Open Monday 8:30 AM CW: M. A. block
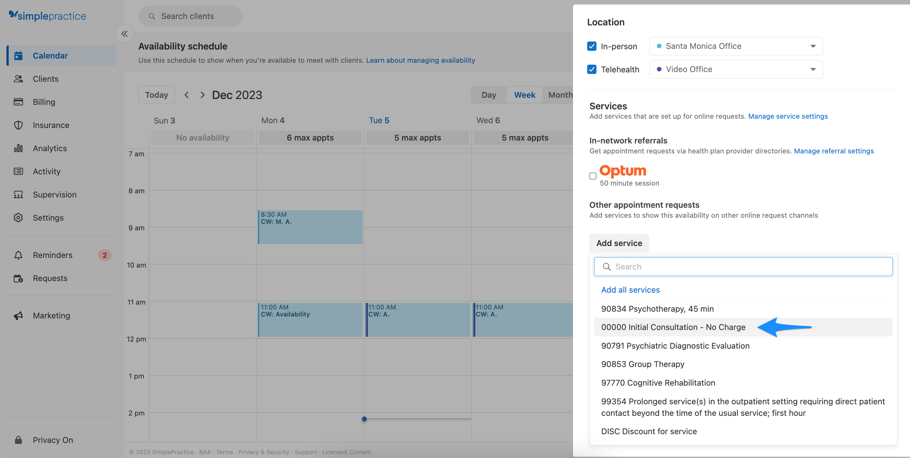This screenshot has height=458, width=910. [310, 227]
